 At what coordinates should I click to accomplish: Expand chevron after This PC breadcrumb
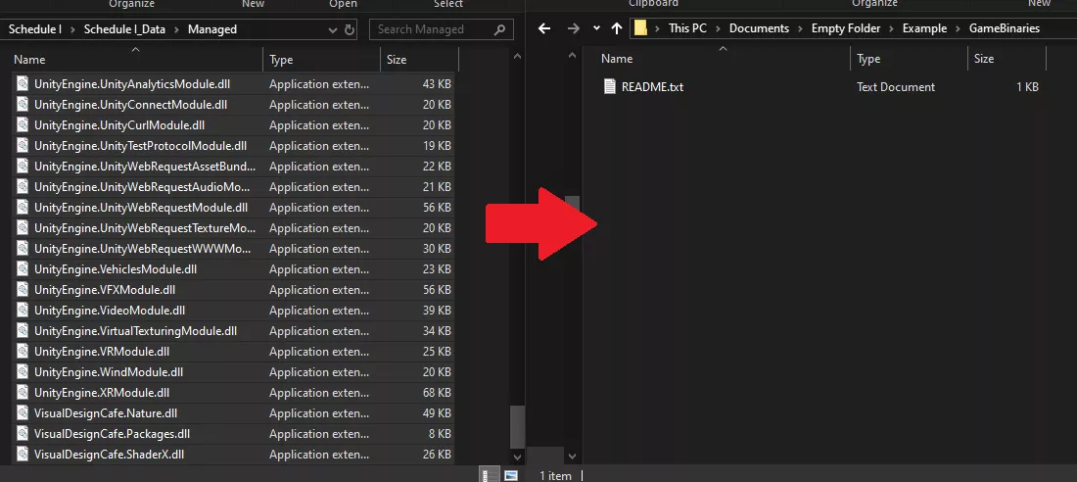click(718, 28)
